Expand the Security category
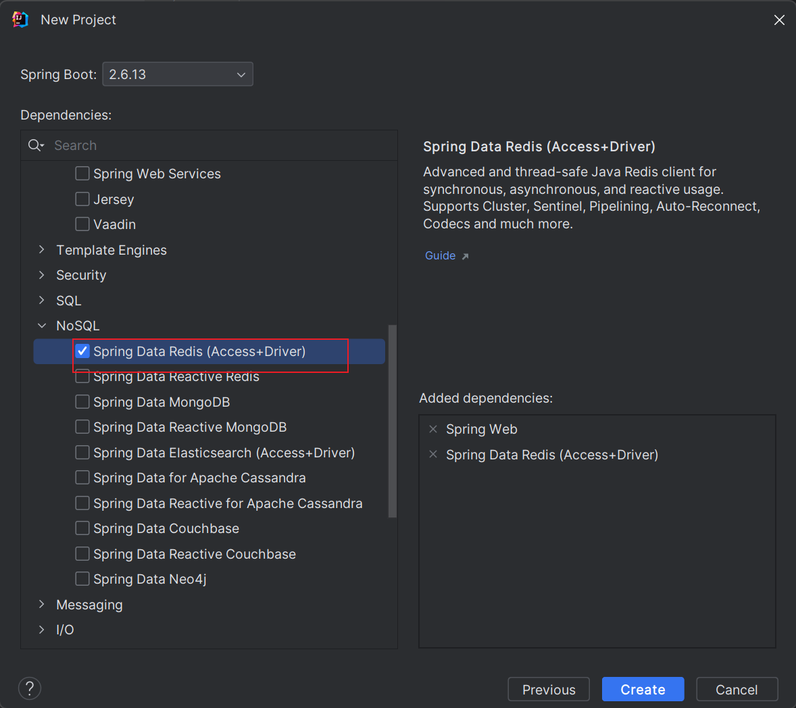This screenshot has height=708, width=796. pos(42,275)
